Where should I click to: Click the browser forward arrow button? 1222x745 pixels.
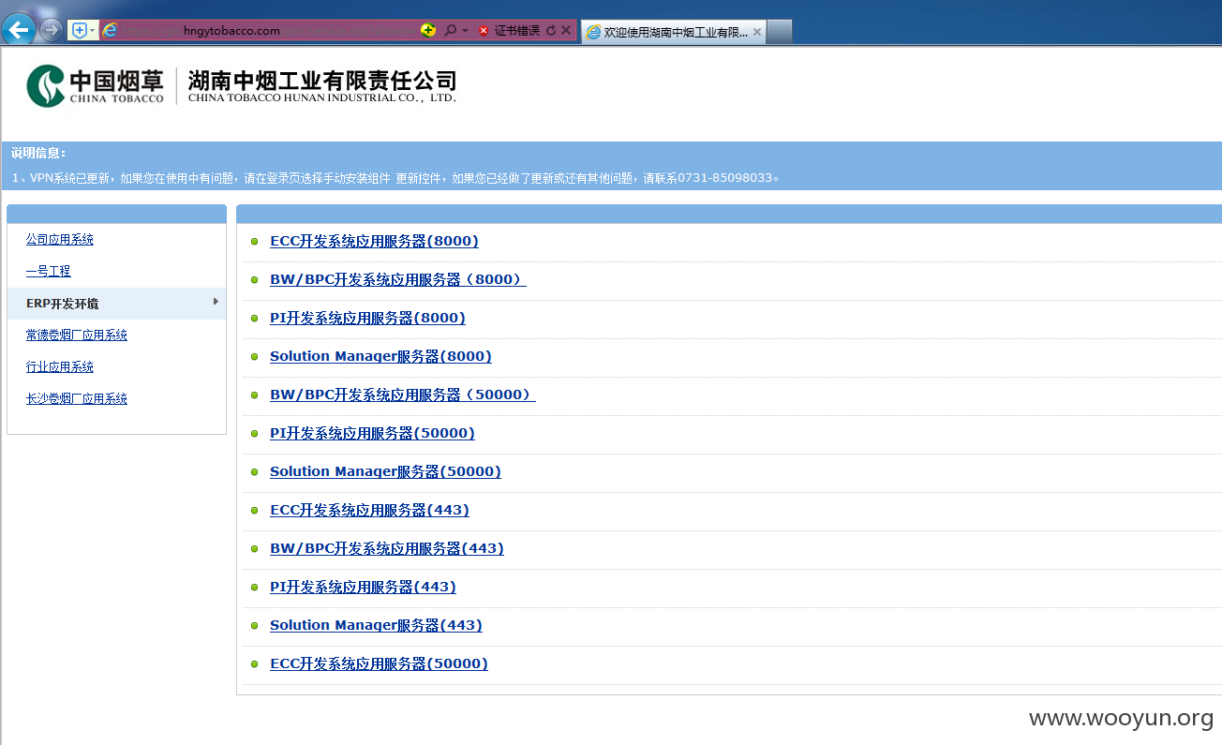tap(51, 30)
